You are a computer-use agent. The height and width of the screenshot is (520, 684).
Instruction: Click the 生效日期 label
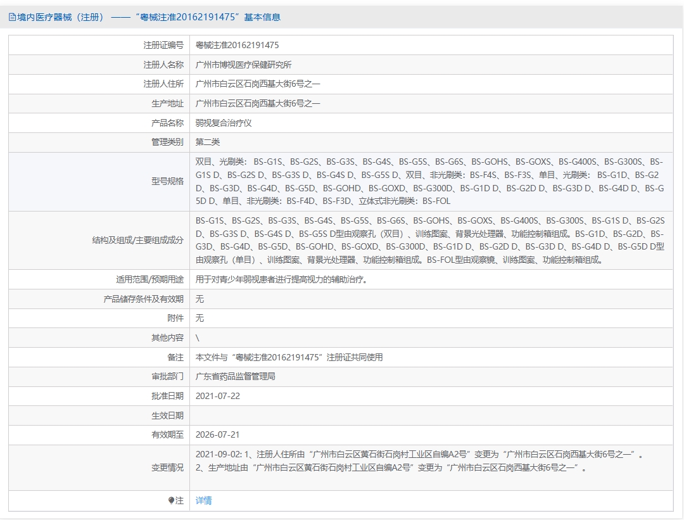click(x=167, y=415)
